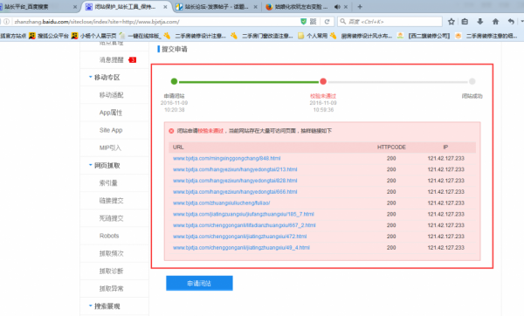Image resolution: width=524 pixels, height=316 pixels.
Task: Switch to 站长论坛-发表帖子 tab
Action: tap(217, 7)
